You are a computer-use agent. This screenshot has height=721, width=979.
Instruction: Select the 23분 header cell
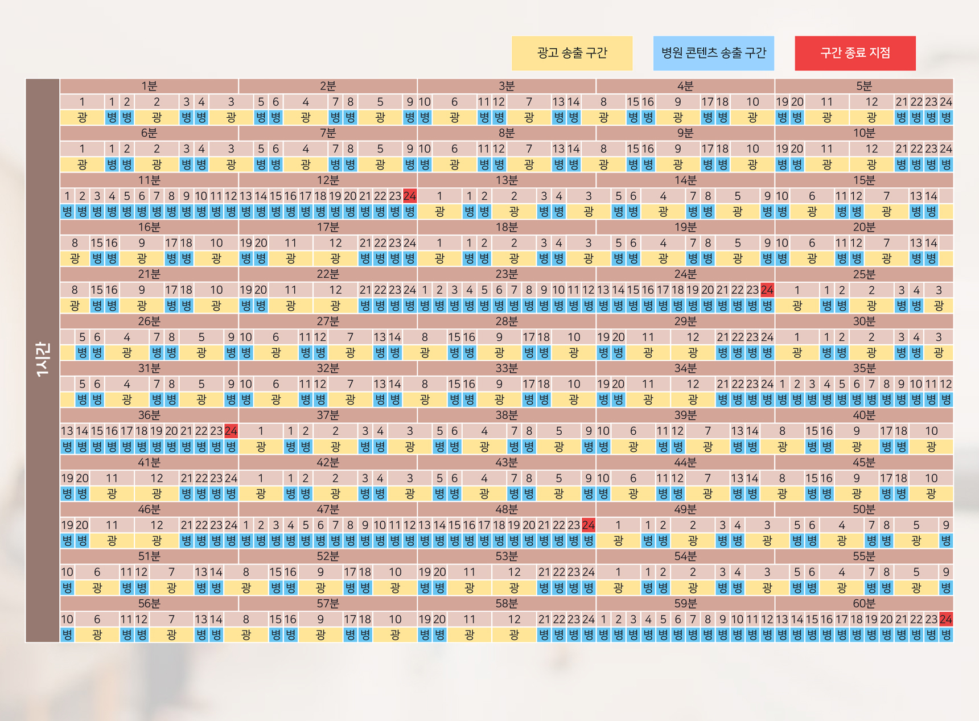click(506, 274)
